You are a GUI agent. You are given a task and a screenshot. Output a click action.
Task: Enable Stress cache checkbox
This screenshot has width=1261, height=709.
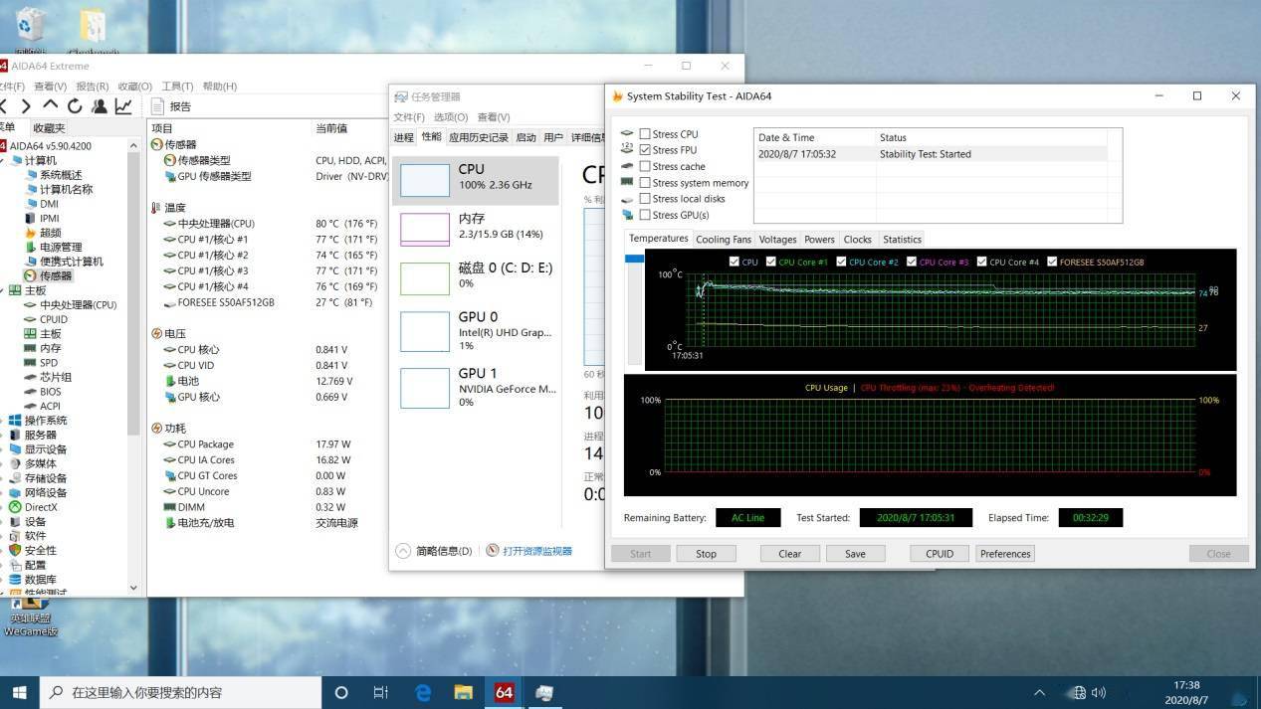click(x=645, y=166)
